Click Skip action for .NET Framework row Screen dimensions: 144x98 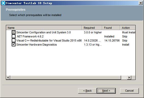point(125,36)
